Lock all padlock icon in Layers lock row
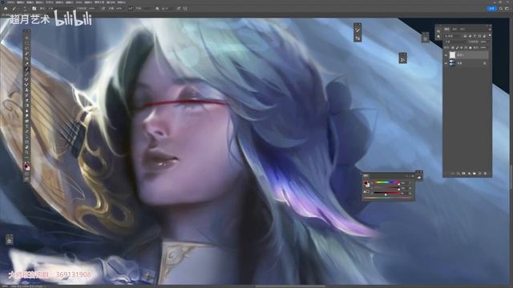513x288 pixels. pos(471,48)
